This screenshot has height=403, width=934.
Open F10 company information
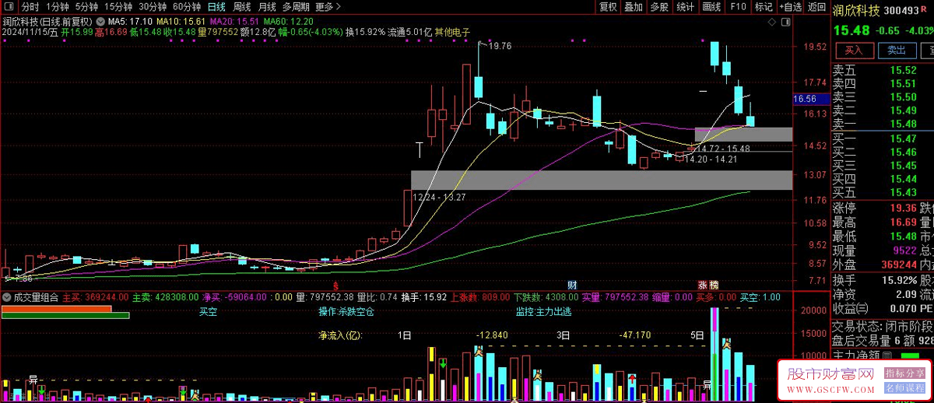[x=738, y=7]
